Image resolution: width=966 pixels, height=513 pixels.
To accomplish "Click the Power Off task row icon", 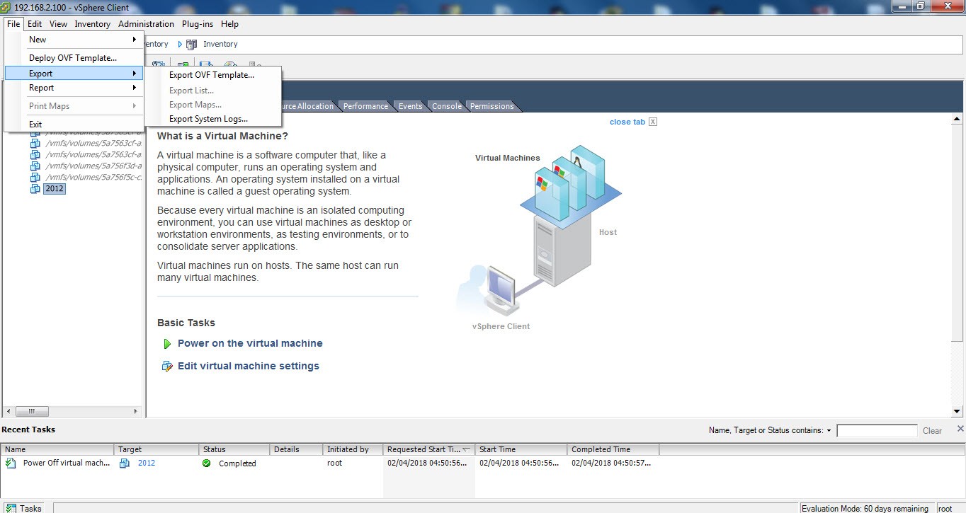I will pyautogui.click(x=11, y=463).
